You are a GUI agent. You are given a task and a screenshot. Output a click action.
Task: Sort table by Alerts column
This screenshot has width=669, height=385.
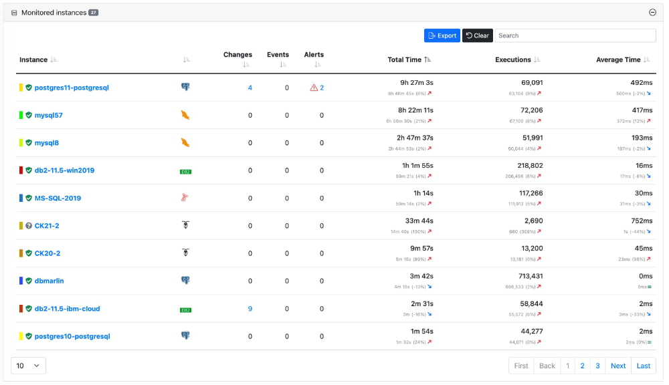point(317,64)
